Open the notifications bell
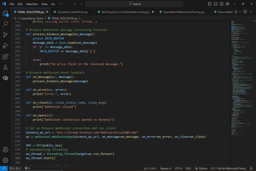 (251, 168)
